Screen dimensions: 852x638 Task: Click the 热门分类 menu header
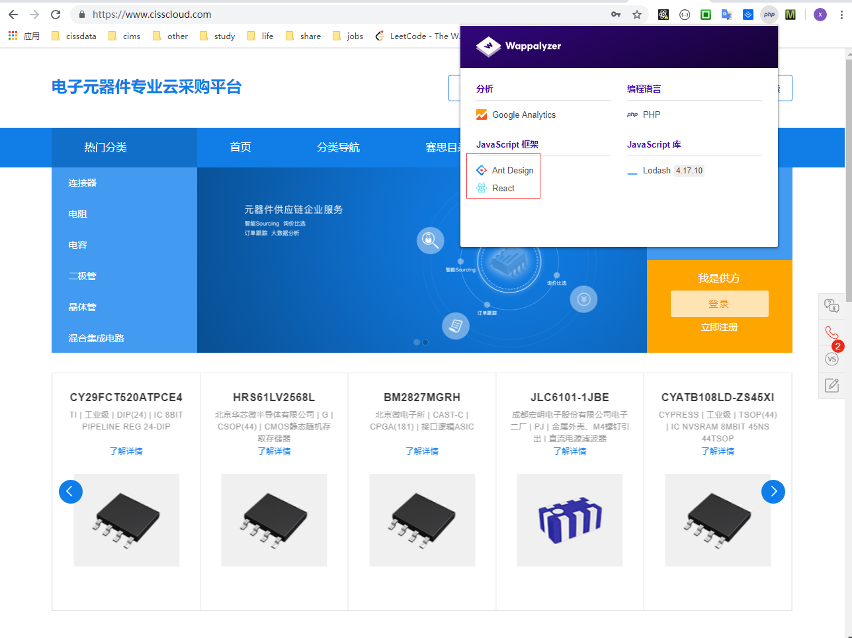(124, 148)
